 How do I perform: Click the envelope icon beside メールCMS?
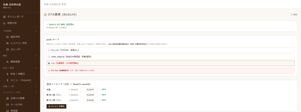coord(7,105)
